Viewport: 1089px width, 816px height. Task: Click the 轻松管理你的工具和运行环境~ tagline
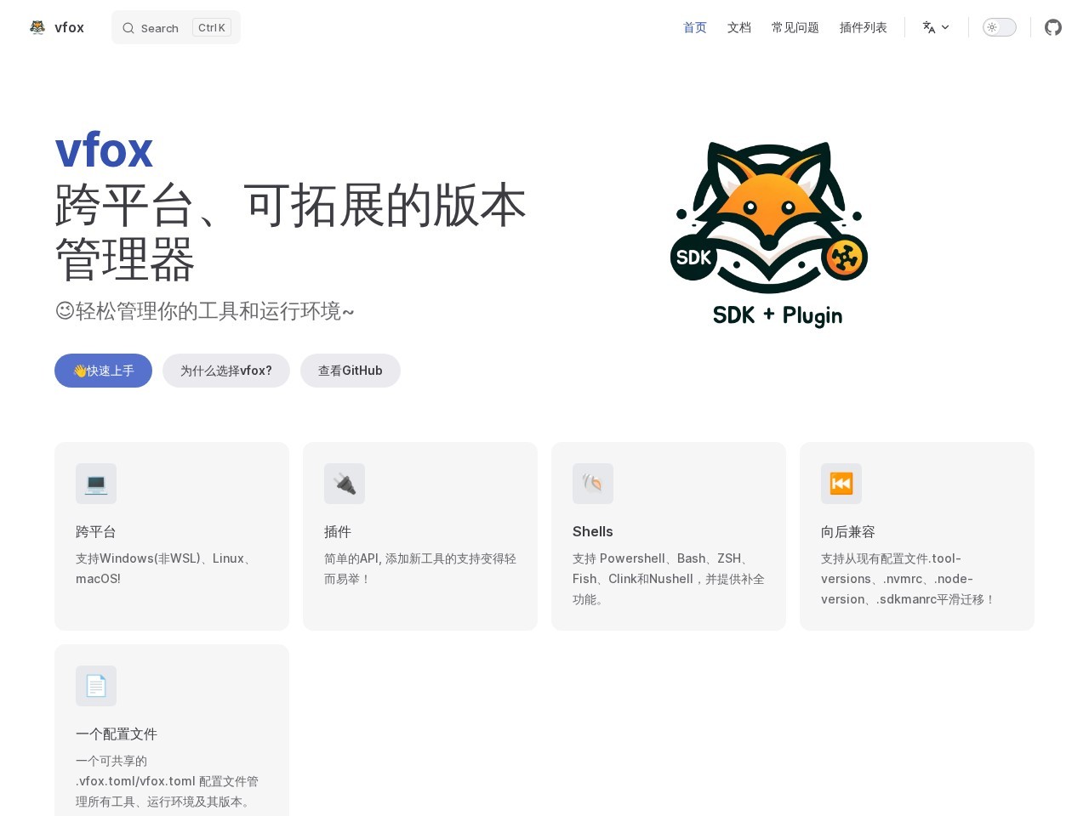205,311
